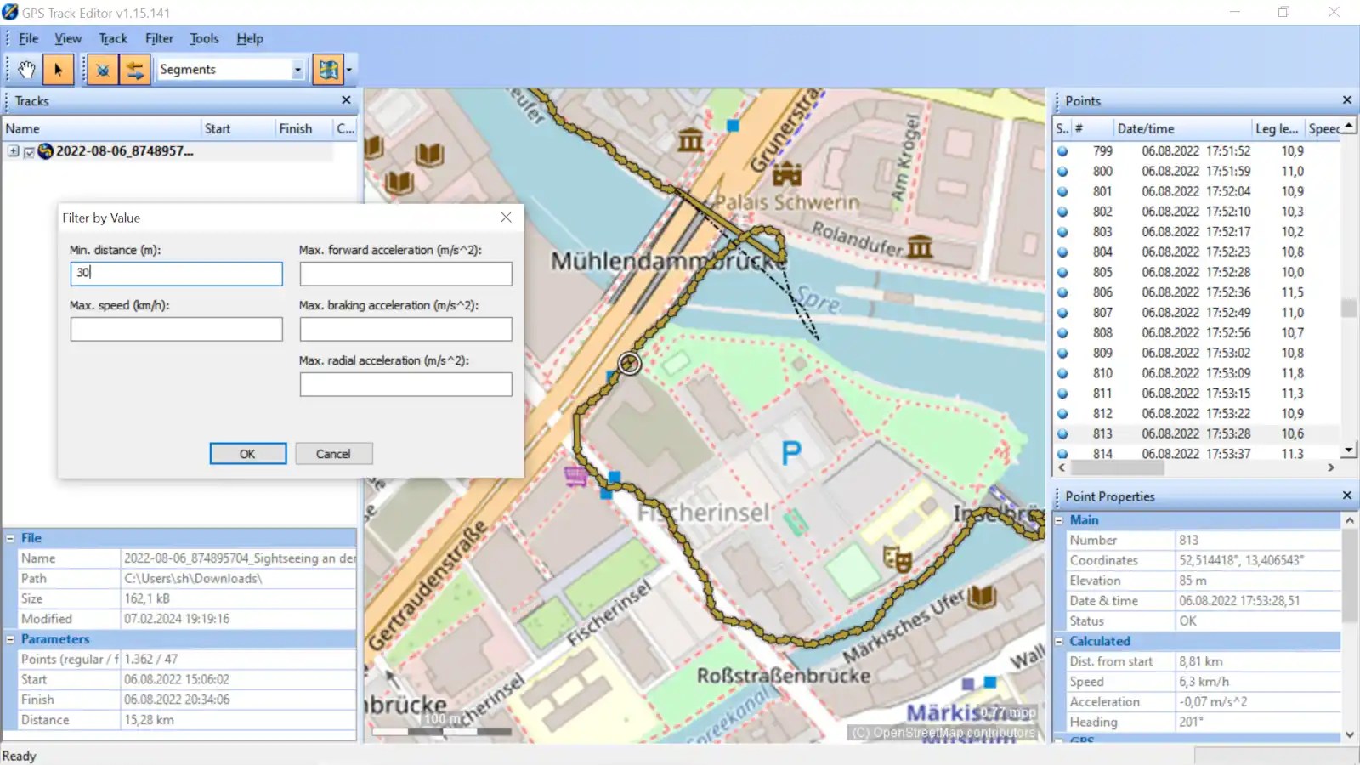Click the Point Properties scrollbar thumb
1360x765 pixels.
1349,575
